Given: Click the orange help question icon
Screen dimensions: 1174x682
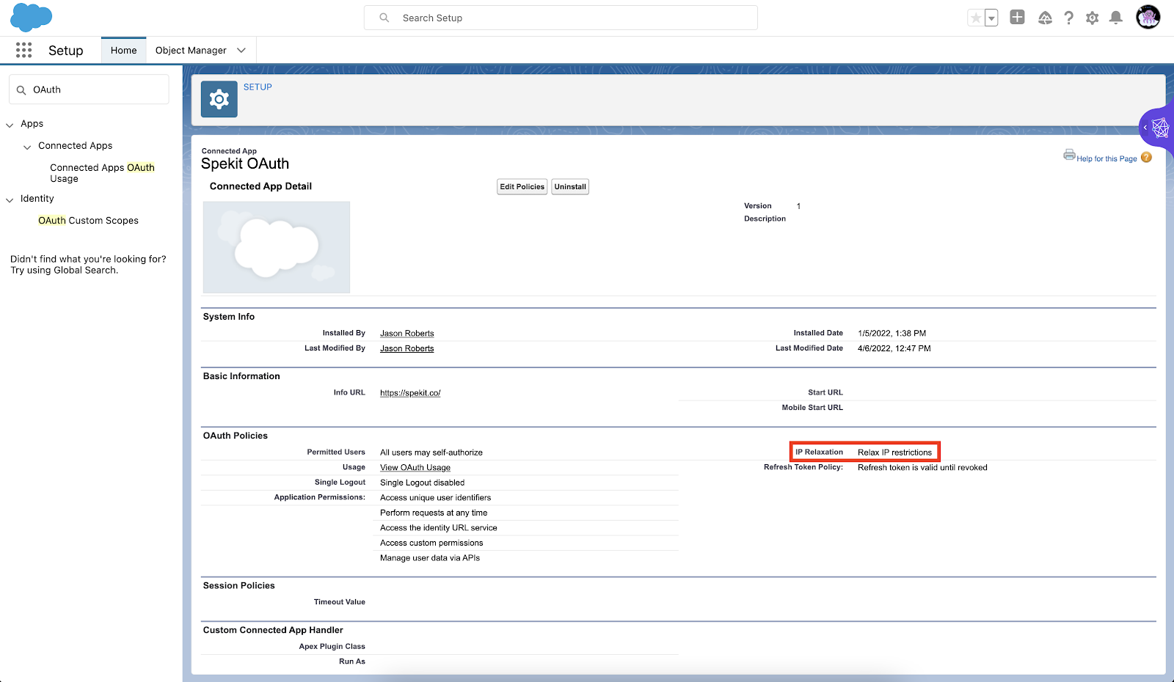Looking at the screenshot, I should [x=1146, y=157].
